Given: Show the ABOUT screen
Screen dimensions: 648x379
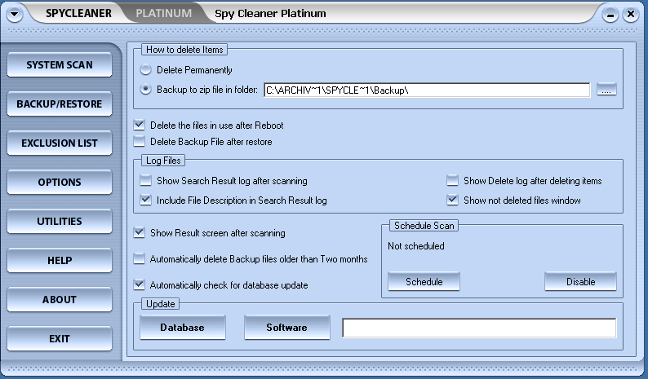Looking at the screenshot, I should coord(60,299).
